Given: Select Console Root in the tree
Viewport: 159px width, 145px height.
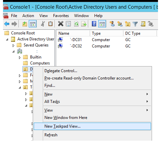Looking at the screenshot, I should click(x=23, y=33).
